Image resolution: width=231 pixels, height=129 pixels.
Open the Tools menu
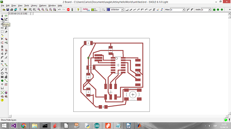26,6
